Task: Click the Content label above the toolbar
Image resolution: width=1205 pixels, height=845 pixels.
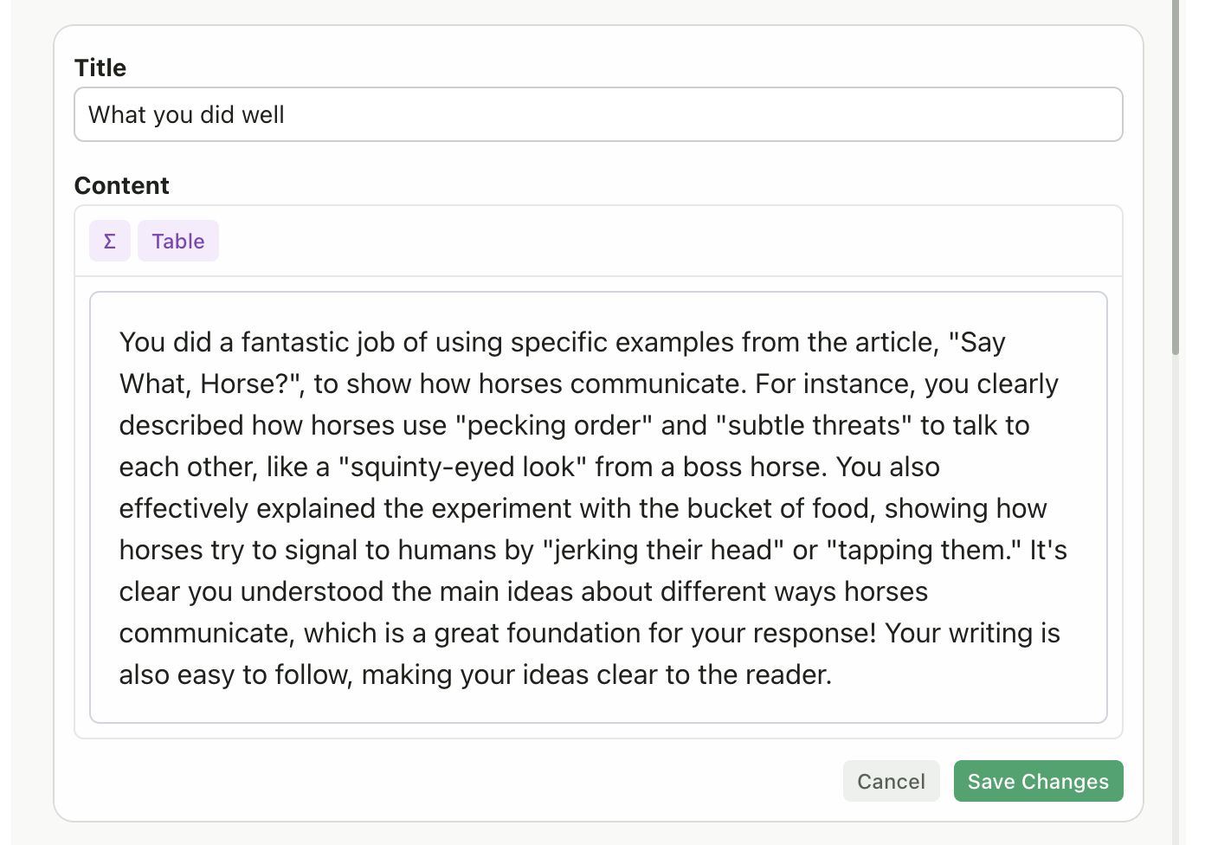Action: click(x=121, y=185)
